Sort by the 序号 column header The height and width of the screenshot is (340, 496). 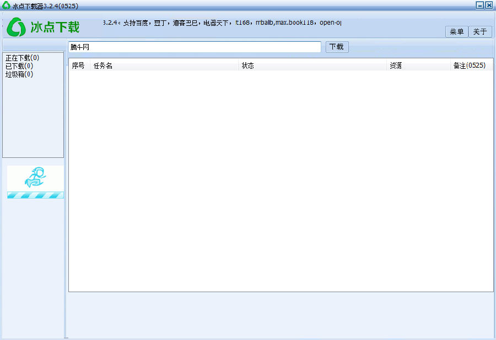[x=79, y=65]
